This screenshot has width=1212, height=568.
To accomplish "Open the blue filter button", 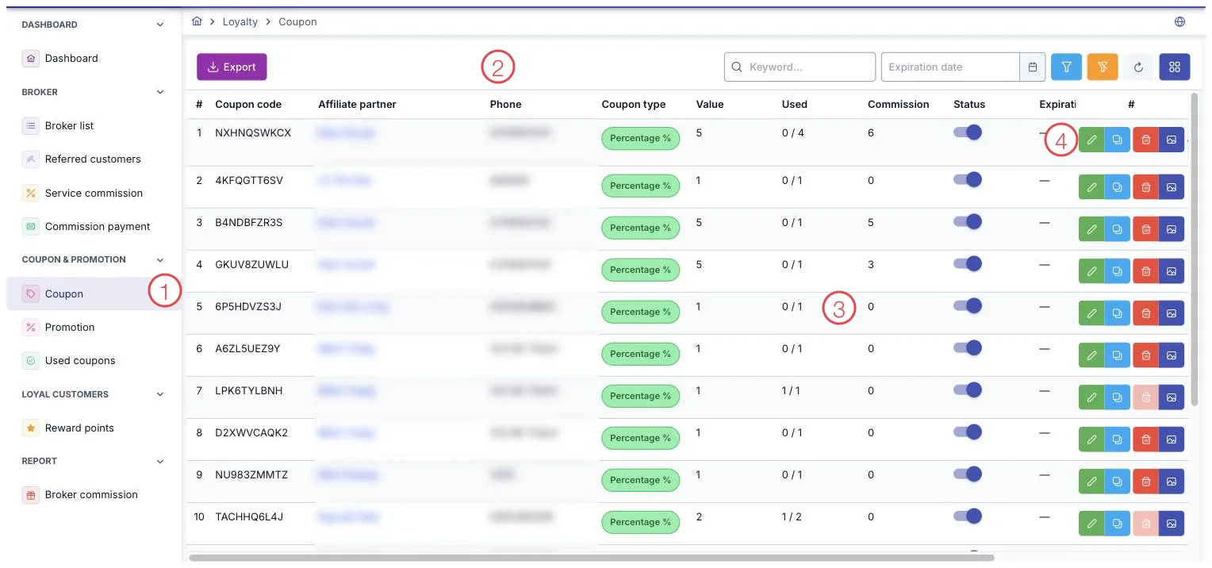I will tap(1067, 67).
